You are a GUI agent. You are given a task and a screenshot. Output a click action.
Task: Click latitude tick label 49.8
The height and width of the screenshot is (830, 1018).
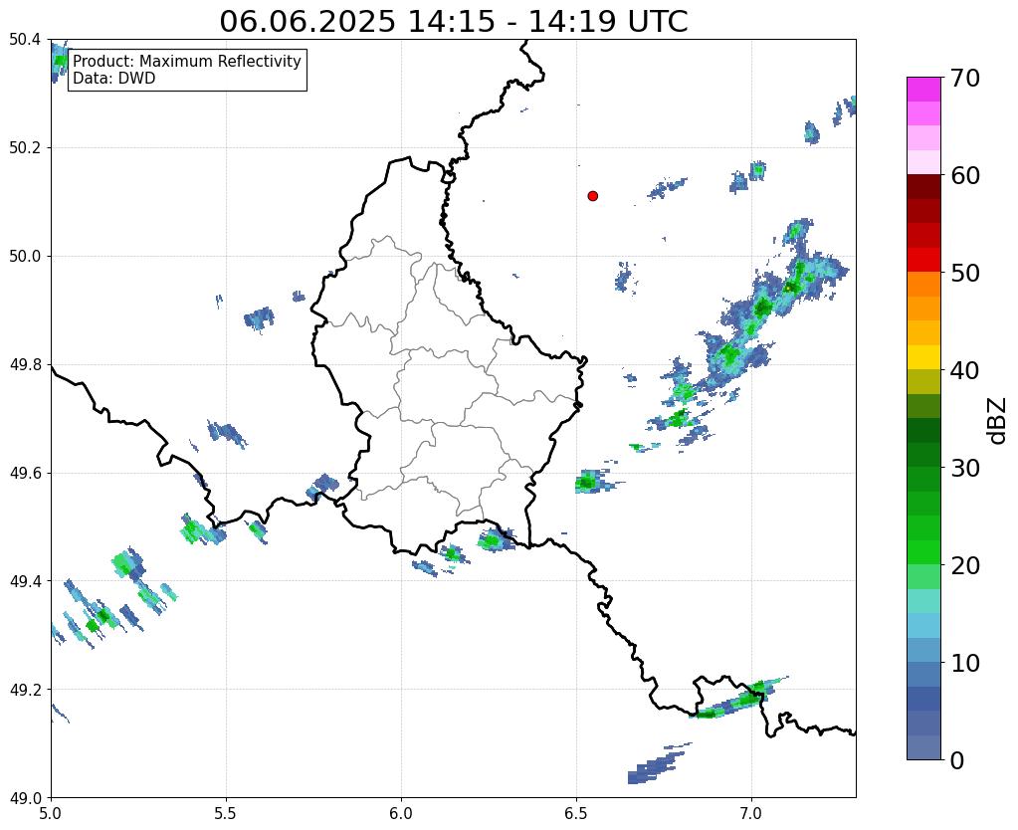click(25, 364)
